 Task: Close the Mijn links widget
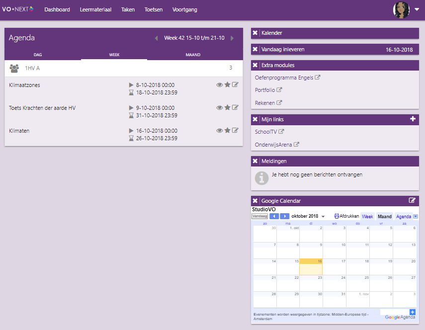255,119
